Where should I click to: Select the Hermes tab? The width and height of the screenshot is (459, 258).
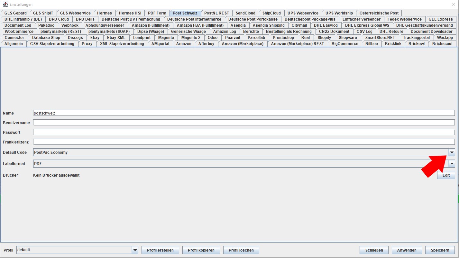click(105, 13)
